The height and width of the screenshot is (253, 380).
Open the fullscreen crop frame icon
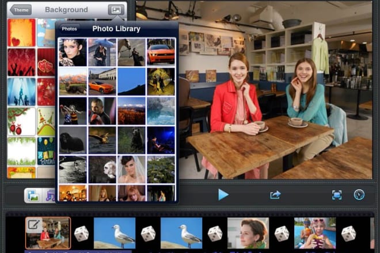pos(337,195)
